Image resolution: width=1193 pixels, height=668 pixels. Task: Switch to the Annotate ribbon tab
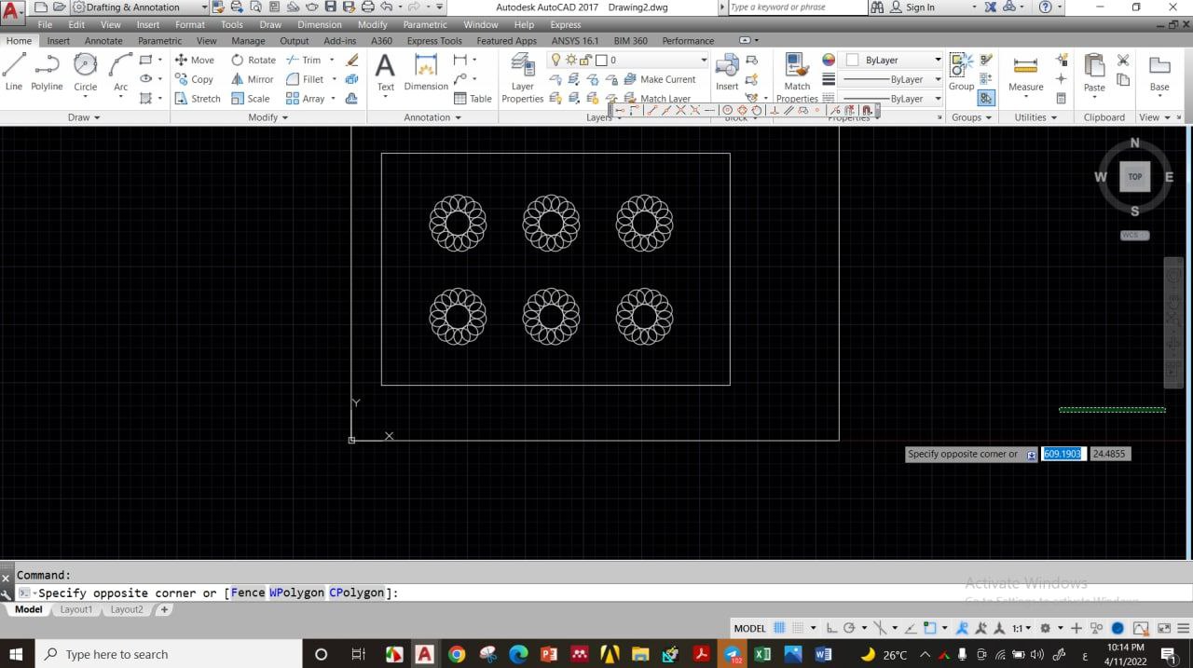tap(103, 41)
